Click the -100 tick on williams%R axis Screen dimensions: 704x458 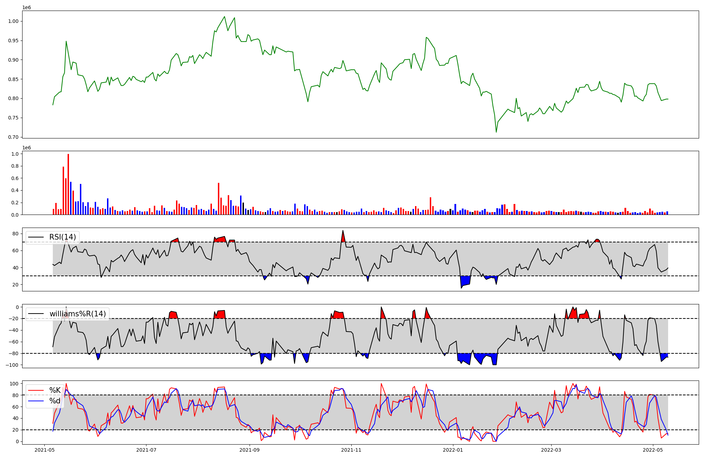click(12, 365)
